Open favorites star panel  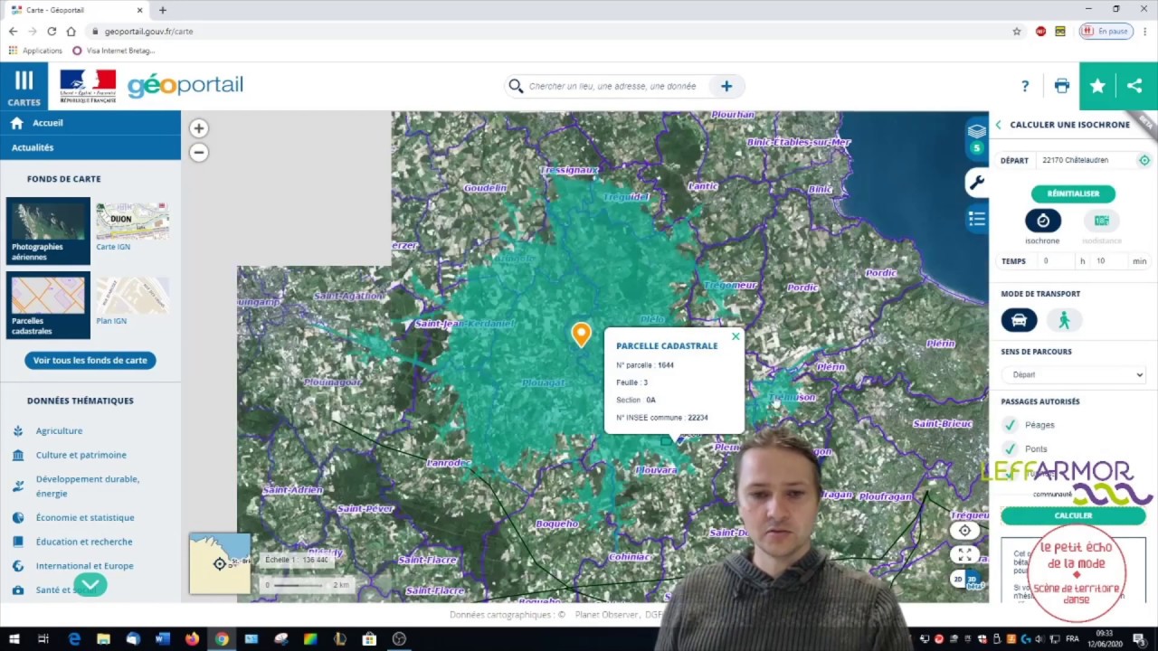(x=1097, y=86)
